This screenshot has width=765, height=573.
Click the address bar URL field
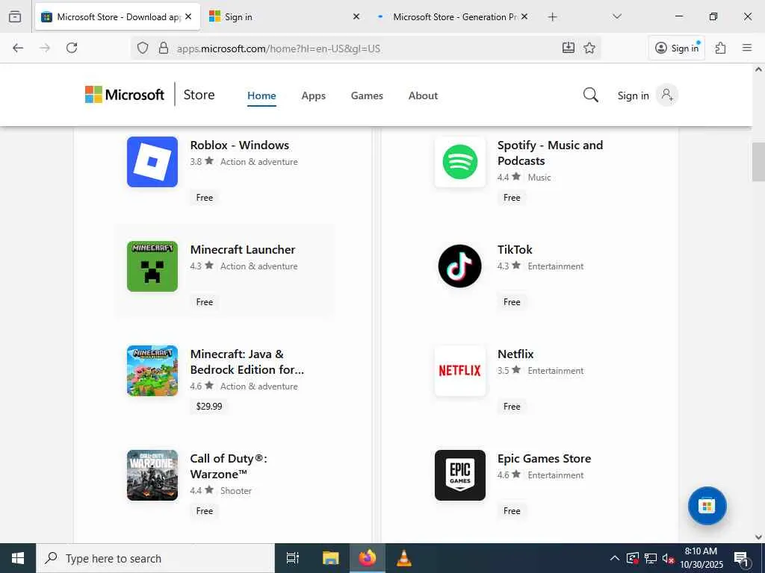pyautogui.click(x=366, y=48)
